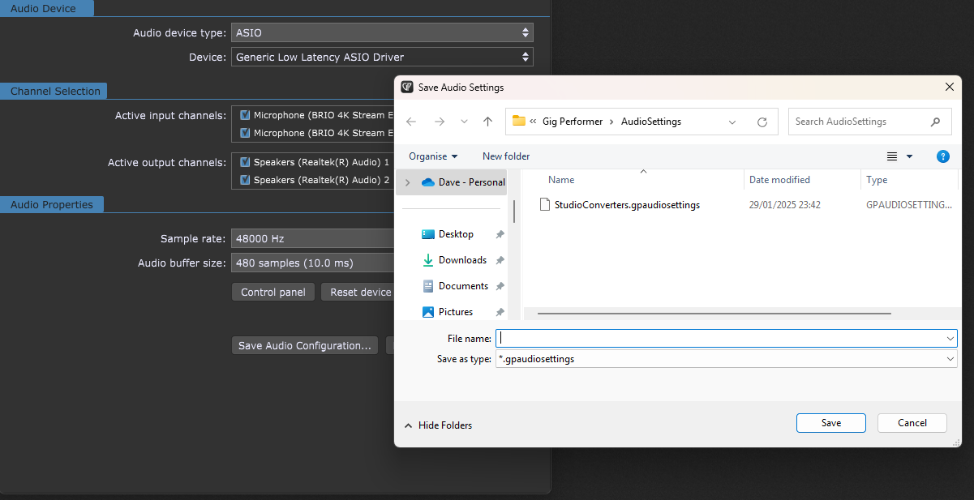Go up one folder level arrow
Image resolution: width=974 pixels, height=500 pixels.
(x=487, y=122)
